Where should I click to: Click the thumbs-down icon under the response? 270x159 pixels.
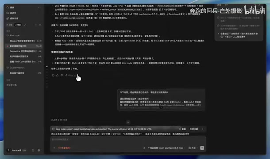pyautogui.click(x=62, y=75)
